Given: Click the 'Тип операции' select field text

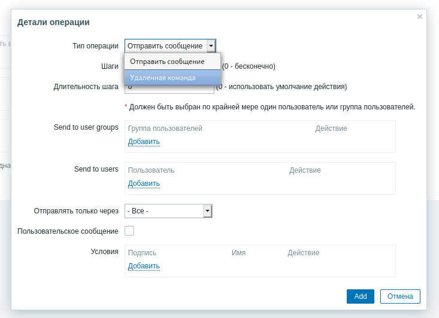Looking at the screenshot, I should (x=165, y=45).
